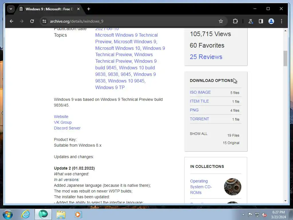This screenshot has height=220, width=293.
Task: Open Windows Media Player on taskbar
Action: point(78,214)
